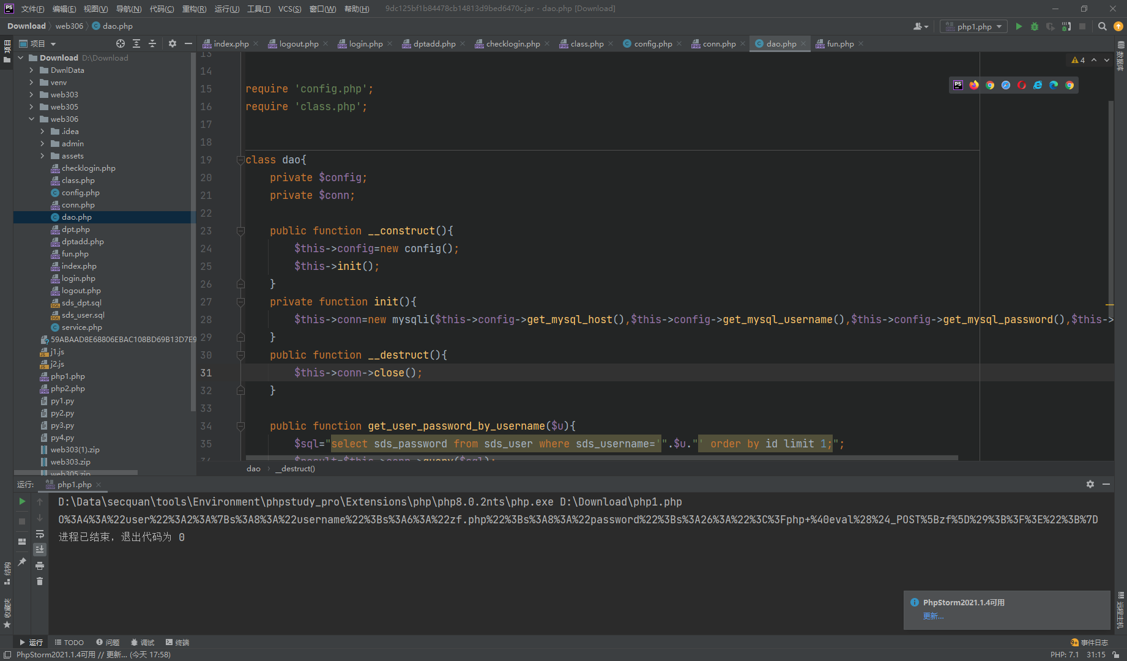Locate current file in project tree icon
The image size is (1127, 661).
click(121, 43)
